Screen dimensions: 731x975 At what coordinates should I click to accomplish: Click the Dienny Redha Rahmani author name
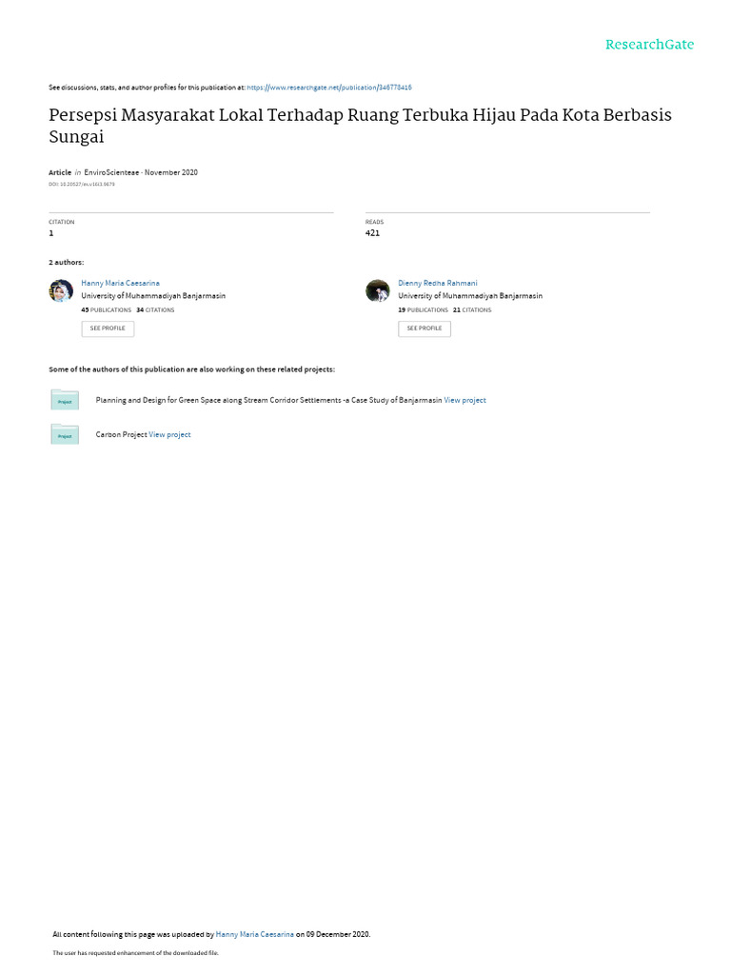[x=438, y=283]
